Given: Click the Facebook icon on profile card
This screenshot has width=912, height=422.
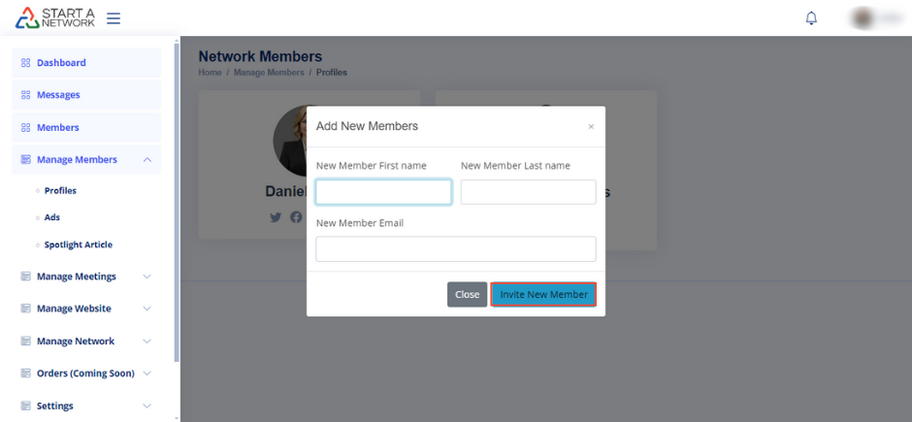Looking at the screenshot, I should tap(296, 217).
